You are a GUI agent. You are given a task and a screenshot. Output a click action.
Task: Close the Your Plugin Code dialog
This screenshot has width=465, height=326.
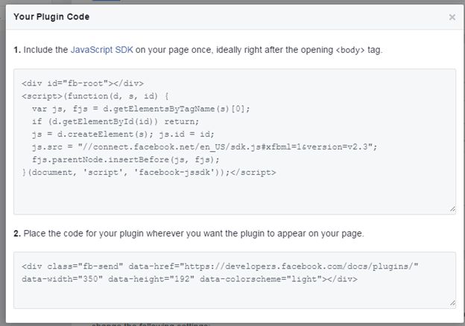tap(452, 17)
